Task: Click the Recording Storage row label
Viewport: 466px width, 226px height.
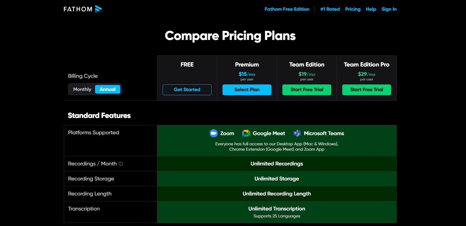Action: [x=91, y=179]
